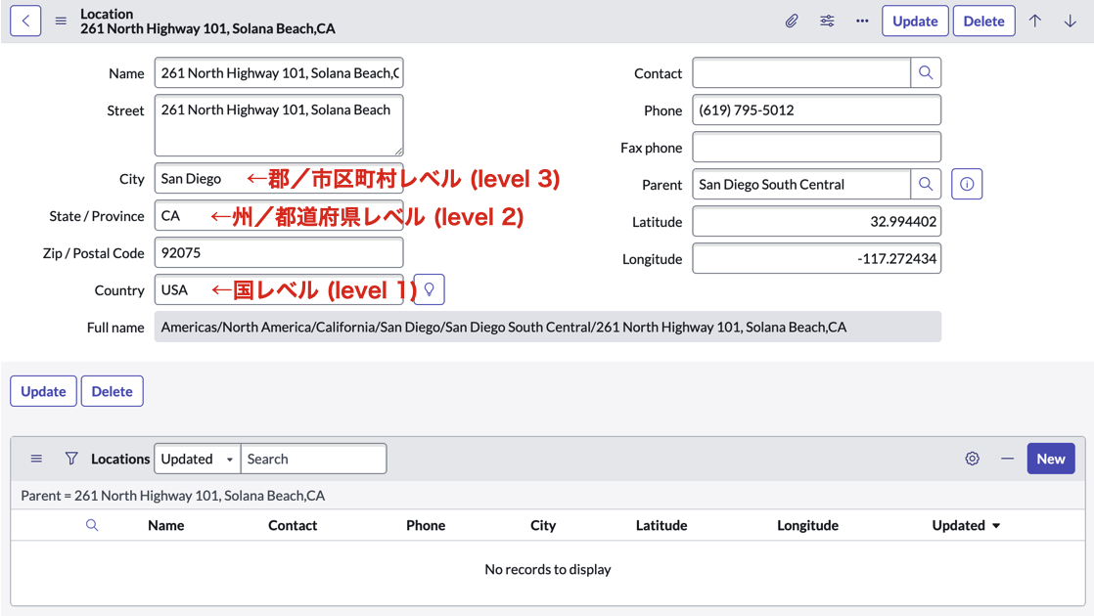Create a location with the New button

(x=1051, y=458)
